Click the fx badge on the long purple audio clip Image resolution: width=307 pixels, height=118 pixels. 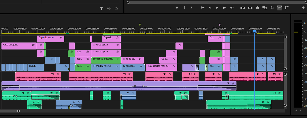tap(233, 83)
